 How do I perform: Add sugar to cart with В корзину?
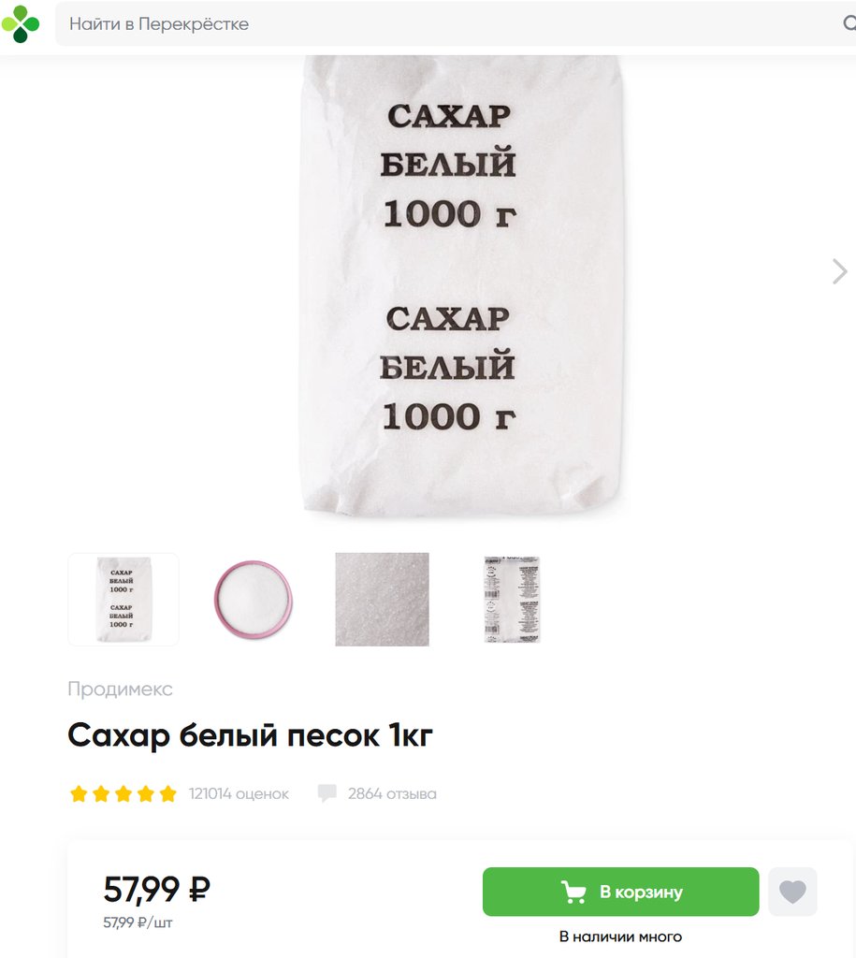tap(621, 892)
